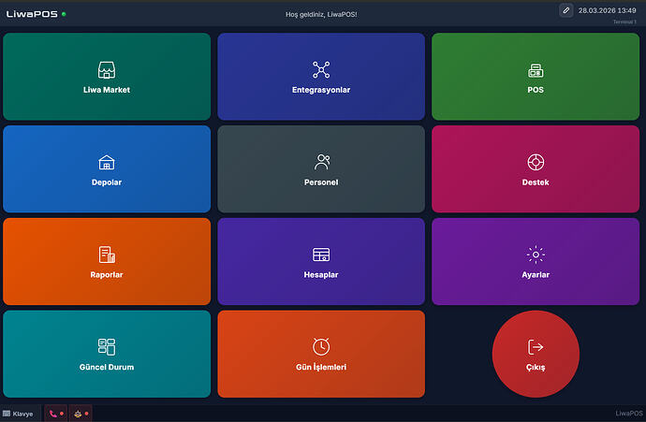646x422 pixels.
Task: Open the Liwa Market tile
Action: pos(107,77)
